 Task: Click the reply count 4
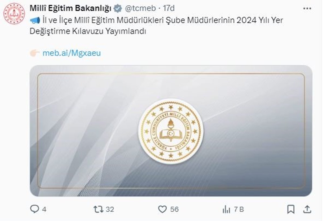(x=44, y=209)
